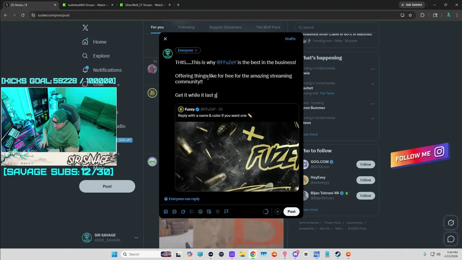Image resolution: width=462 pixels, height=260 pixels.
Task: Open Grok enhance icon in composer
Action: point(183,212)
